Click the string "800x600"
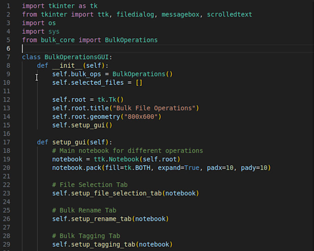The height and width of the screenshot is (251, 314). tap(141, 116)
